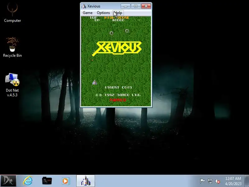Open the Options menu

pyautogui.click(x=103, y=13)
